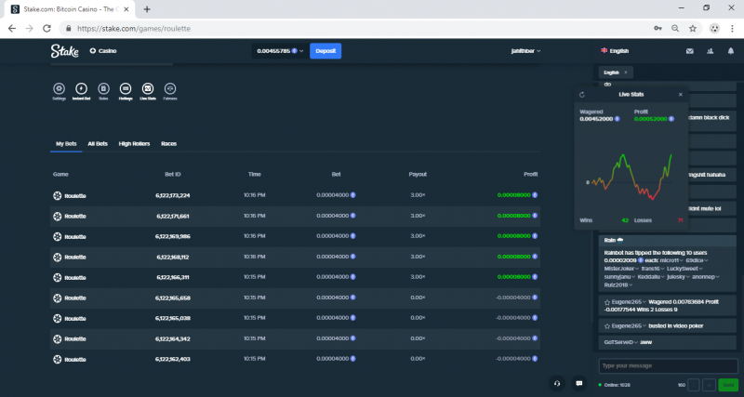Image resolution: width=744 pixels, height=397 pixels.
Task: Open the friends icon in header
Action: [x=711, y=51]
